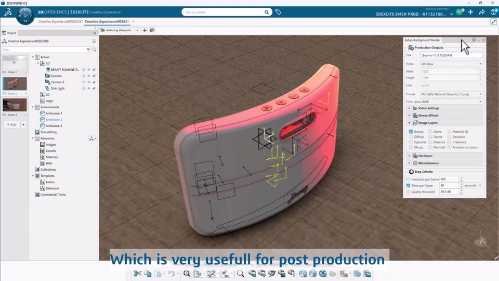Open the Color space sRGB dropdown
This screenshot has height=281, width=499.
(x=451, y=101)
